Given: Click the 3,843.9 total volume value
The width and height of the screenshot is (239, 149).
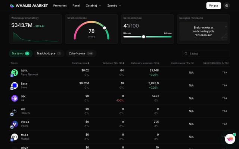Looking at the screenshot, I should click(153, 83).
